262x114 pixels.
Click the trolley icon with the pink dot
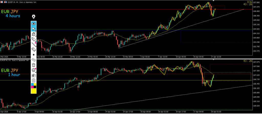tap(34, 70)
